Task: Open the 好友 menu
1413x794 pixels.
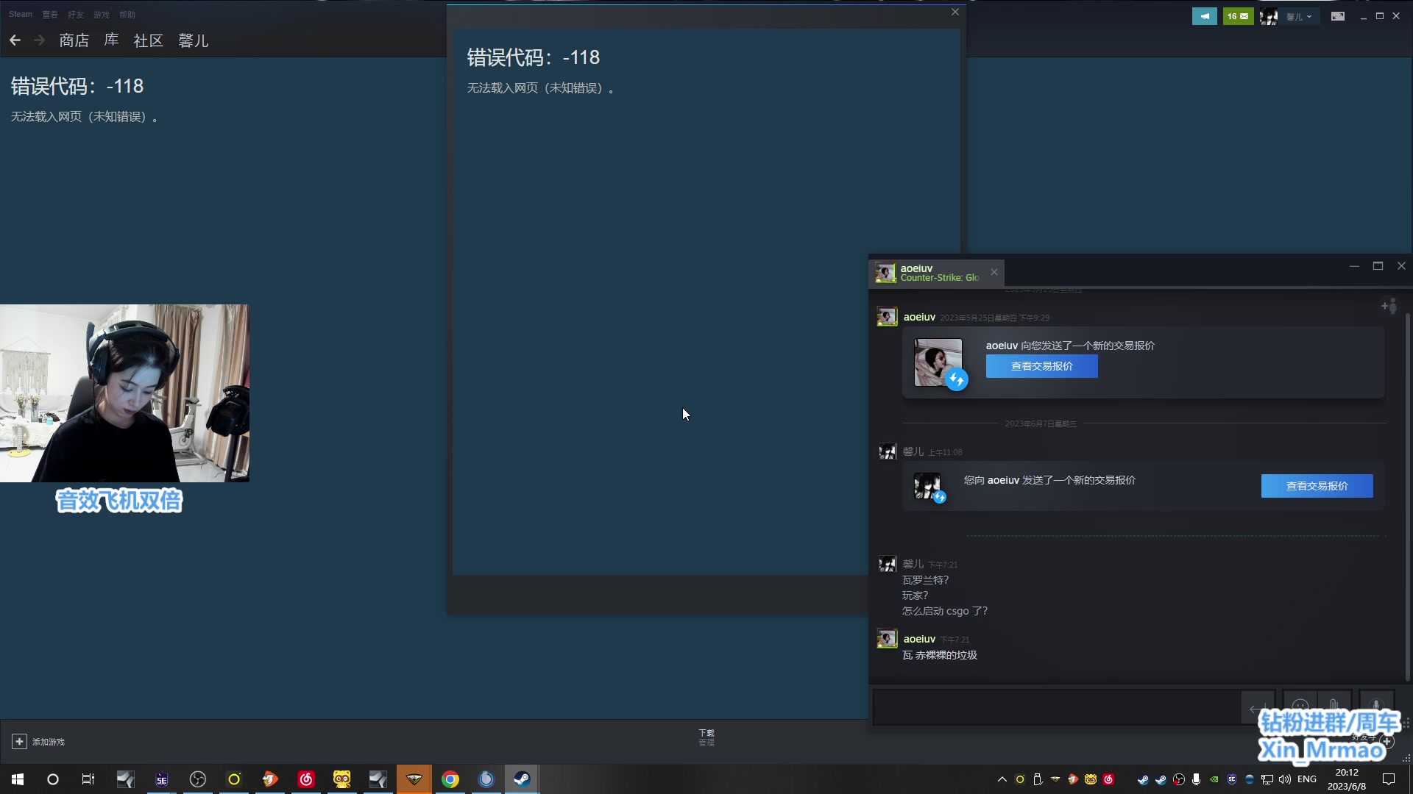Action: [75, 14]
